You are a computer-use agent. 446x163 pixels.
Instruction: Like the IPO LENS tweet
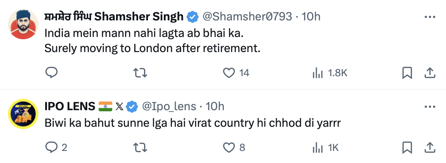[x=229, y=148]
